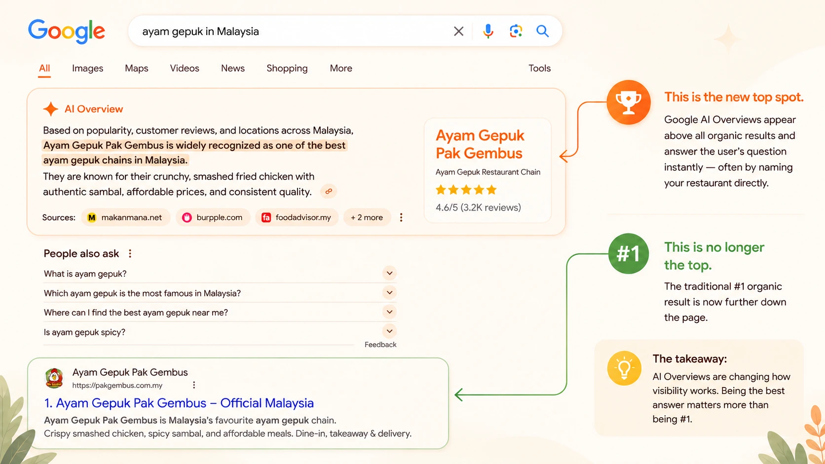Click the Ayam Gepuk Pak Gembus card title
Image resolution: width=825 pixels, height=464 pixels.
coord(480,144)
